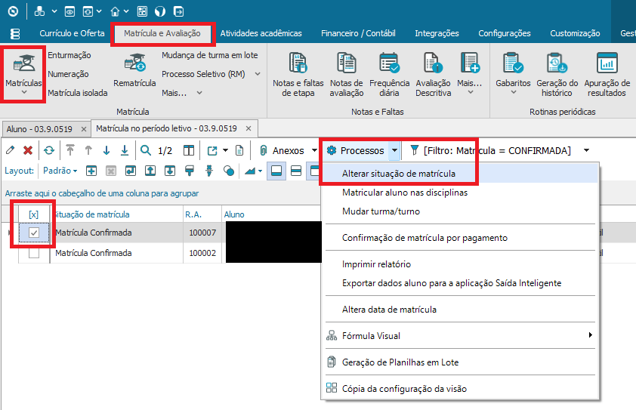This screenshot has height=410, width=636.
Task: Click the export share arrow icon
Action: click(212, 150)
